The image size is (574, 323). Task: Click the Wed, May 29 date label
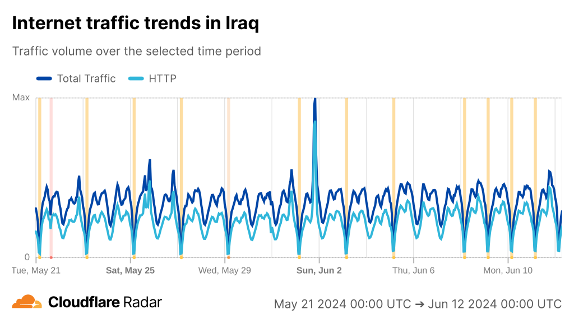point(225,270)
